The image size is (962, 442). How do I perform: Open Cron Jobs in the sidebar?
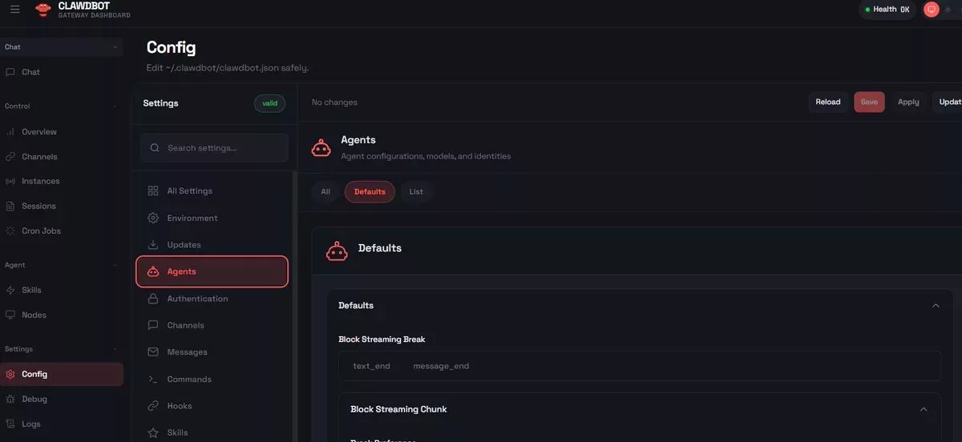(62, 231)
